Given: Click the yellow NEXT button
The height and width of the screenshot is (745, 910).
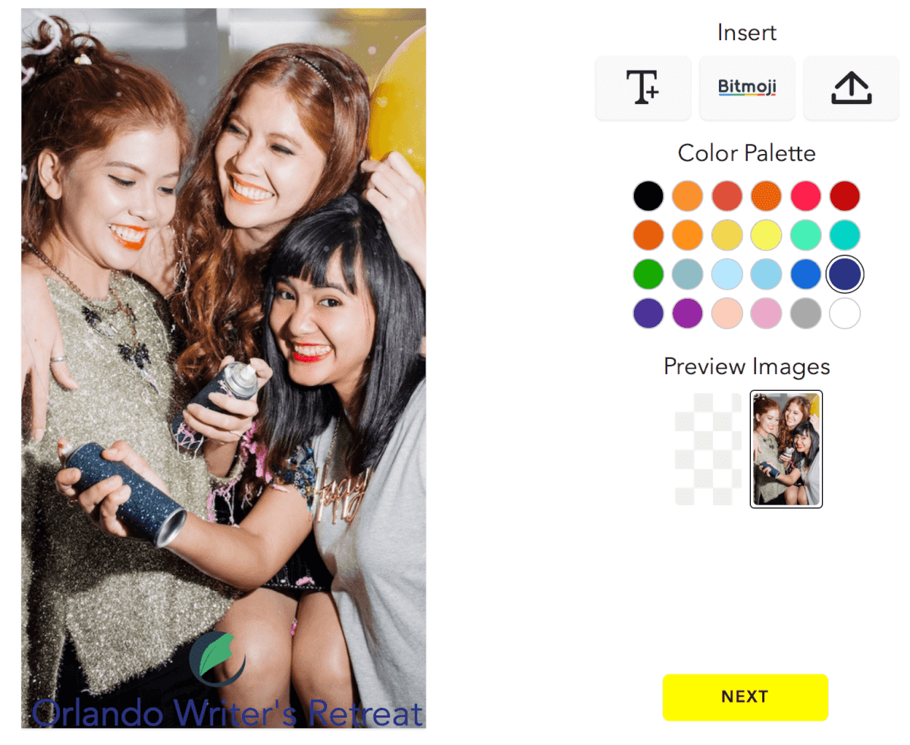Looking at the screenshot, I should [745, 697].
